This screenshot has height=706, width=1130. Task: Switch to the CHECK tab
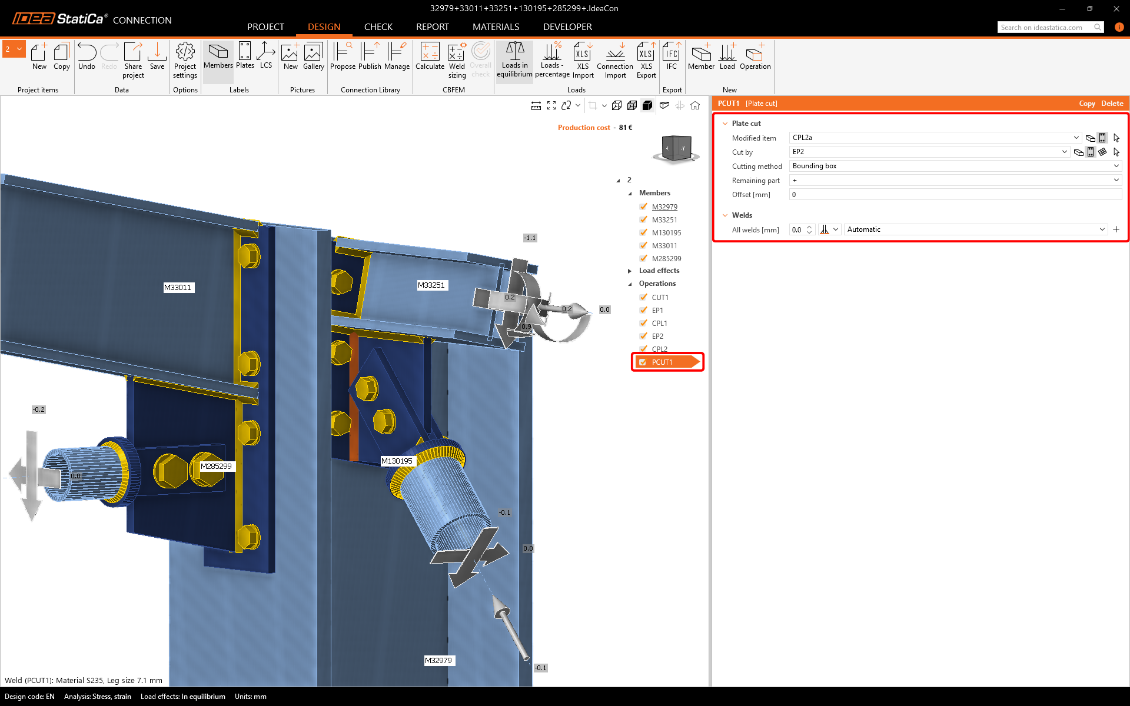coord(378,27)
